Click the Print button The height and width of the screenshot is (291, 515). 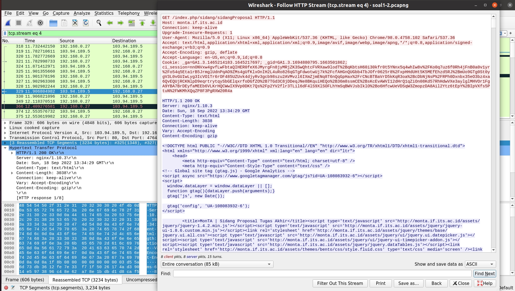[380, 283]
